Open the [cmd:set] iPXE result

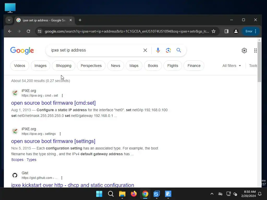53,103
